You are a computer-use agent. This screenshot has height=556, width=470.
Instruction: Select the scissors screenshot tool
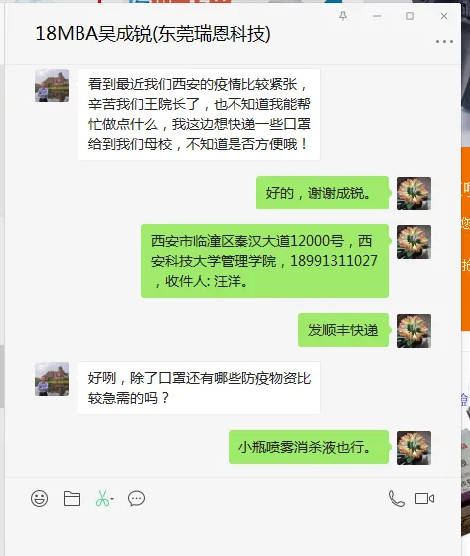(102, 498)
